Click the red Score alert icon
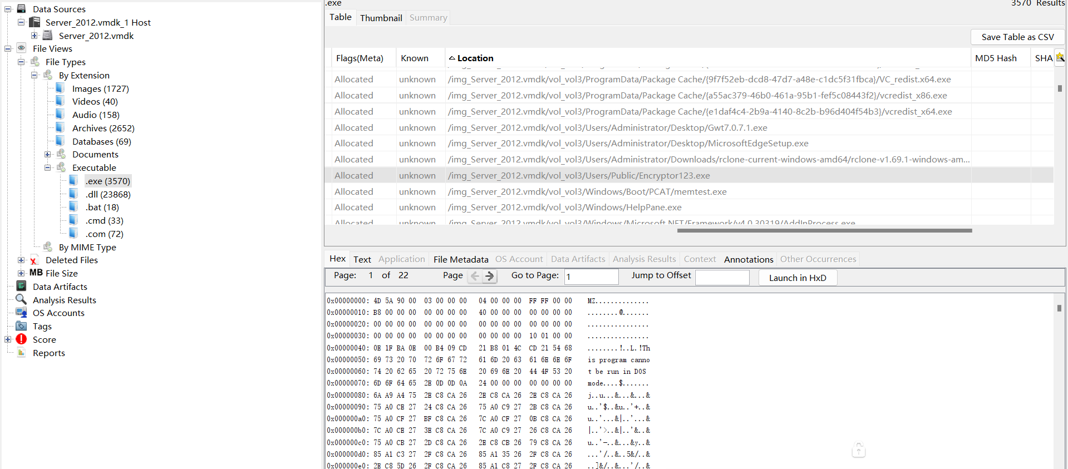The height and width of the screenshot is (469, 1068). click(22, 339)
